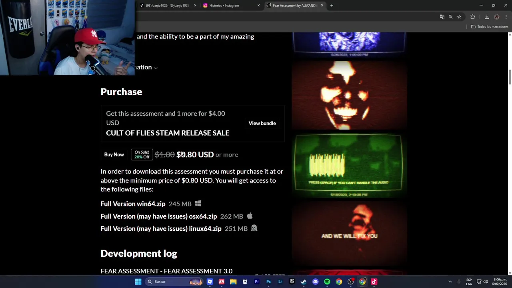
Task: Click the On Sale 20% Off badge
Action: click(142, 154)
